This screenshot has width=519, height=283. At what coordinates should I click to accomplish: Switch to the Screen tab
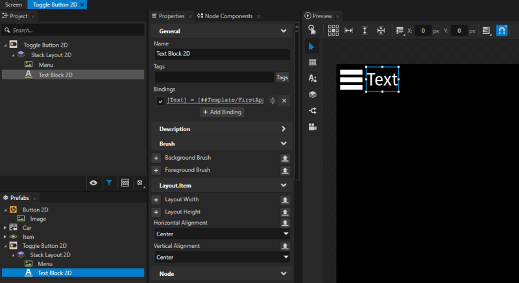pos(13,5)
